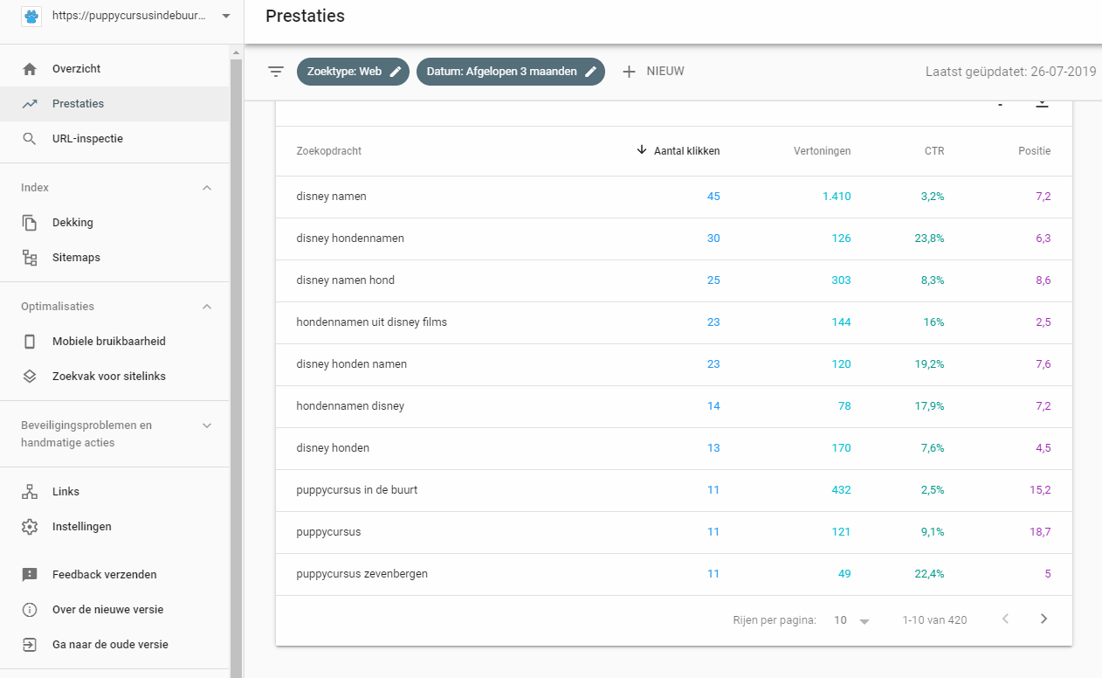The image size is (1102, 678).
Task: Click the exit icon for old version
Action: (30, 645)
